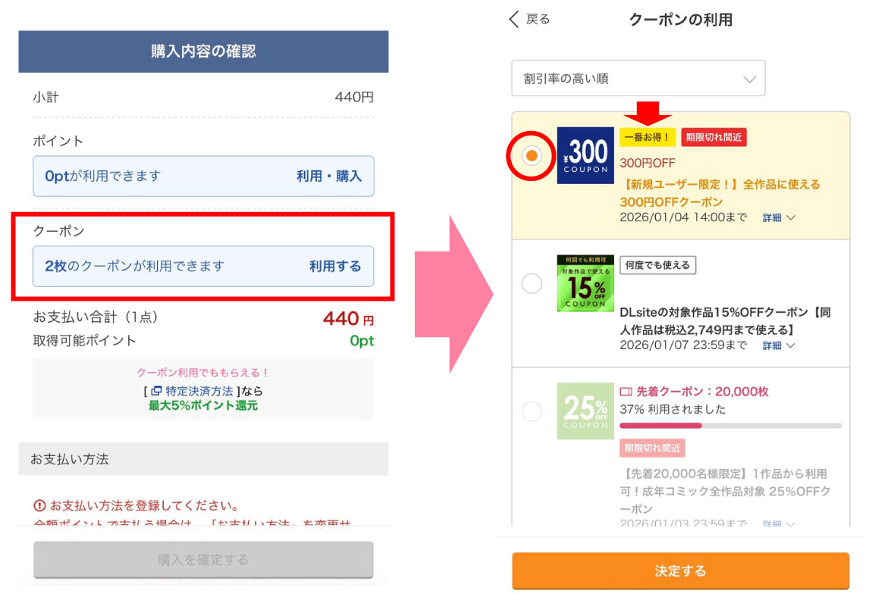Click the back chevron arrow icon

pyautogui.click(x=515, y=20)
